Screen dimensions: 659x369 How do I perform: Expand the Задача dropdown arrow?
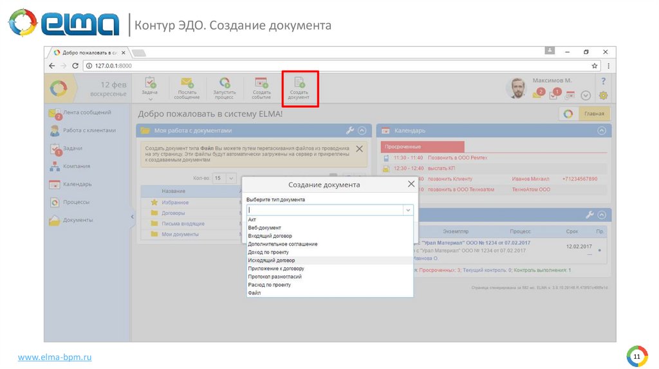point(150,100)
